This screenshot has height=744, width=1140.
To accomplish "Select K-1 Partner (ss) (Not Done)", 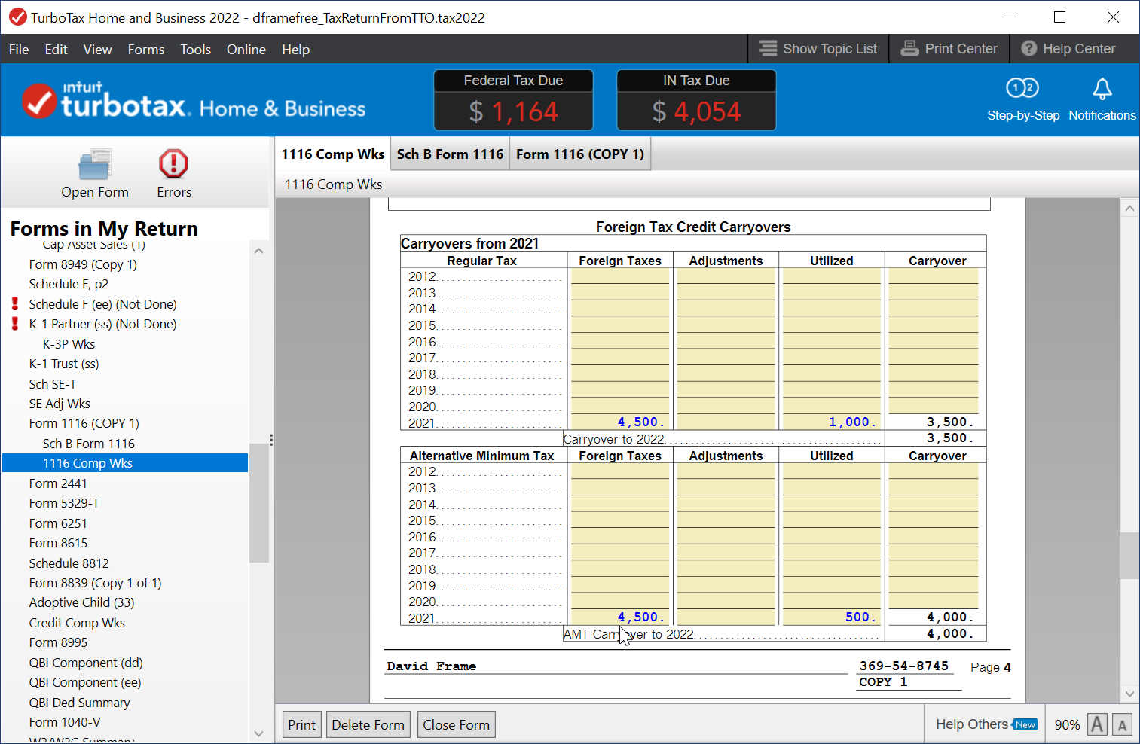I will click(102, 324).
